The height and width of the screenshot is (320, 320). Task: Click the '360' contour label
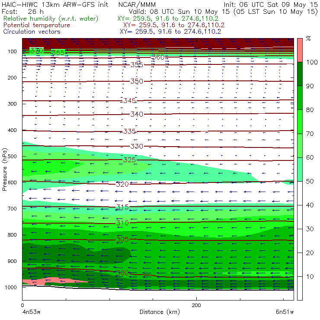pos(158,57)
